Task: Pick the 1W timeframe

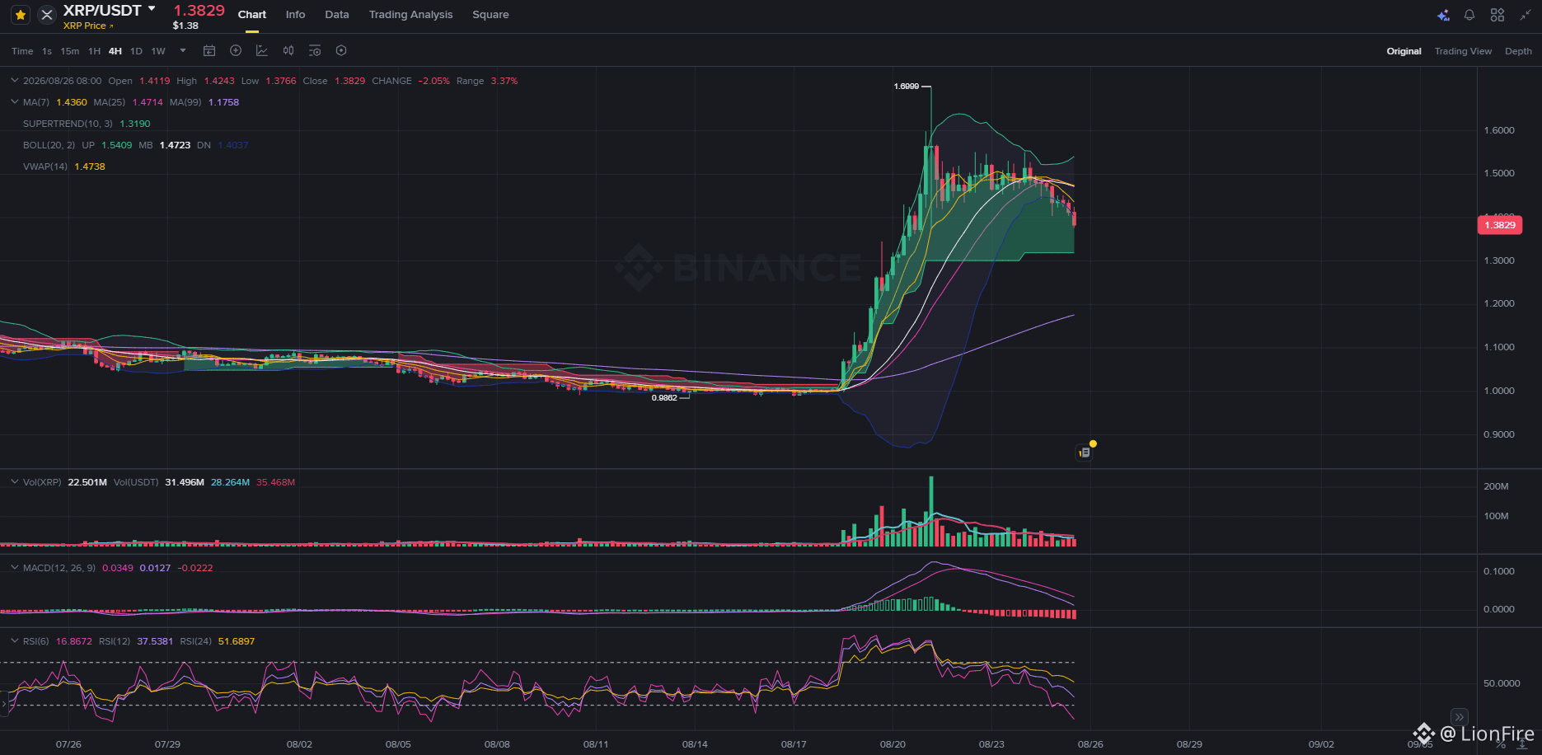Action: pos(158,51)
